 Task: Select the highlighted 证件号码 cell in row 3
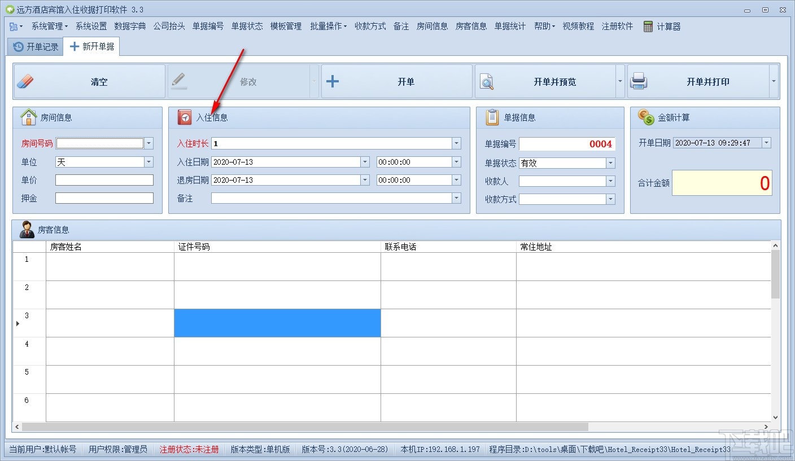click(277, 323)
